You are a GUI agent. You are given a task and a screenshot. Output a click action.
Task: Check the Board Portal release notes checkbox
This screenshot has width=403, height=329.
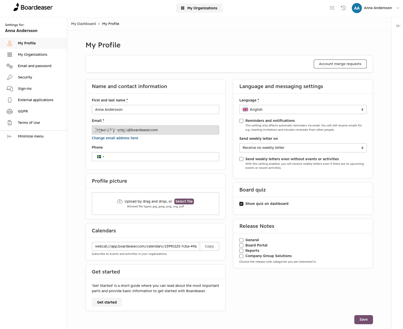(x=241, y=245)
